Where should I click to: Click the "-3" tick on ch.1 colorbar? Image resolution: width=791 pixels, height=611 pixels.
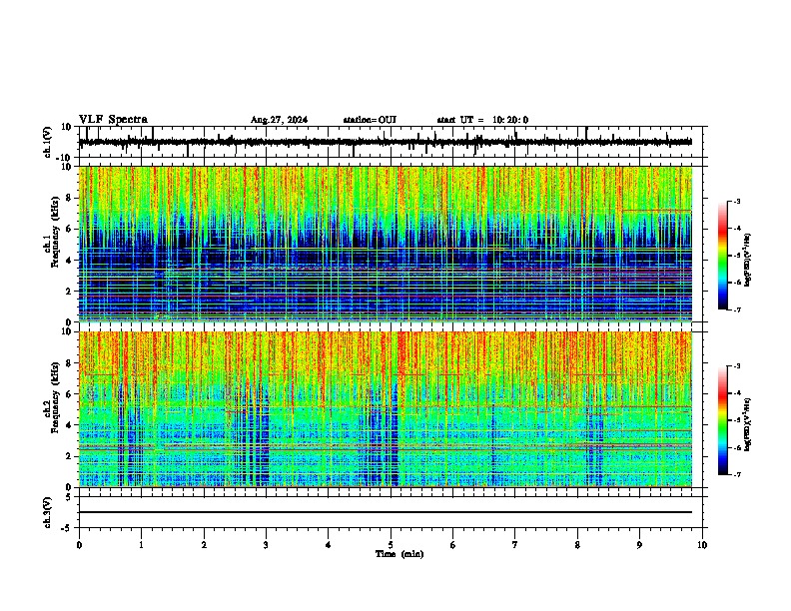point(736,201)
